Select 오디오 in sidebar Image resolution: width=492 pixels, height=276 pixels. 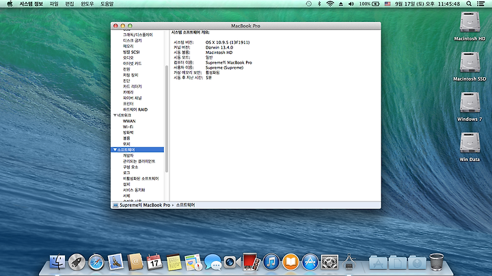click(128, 57)
